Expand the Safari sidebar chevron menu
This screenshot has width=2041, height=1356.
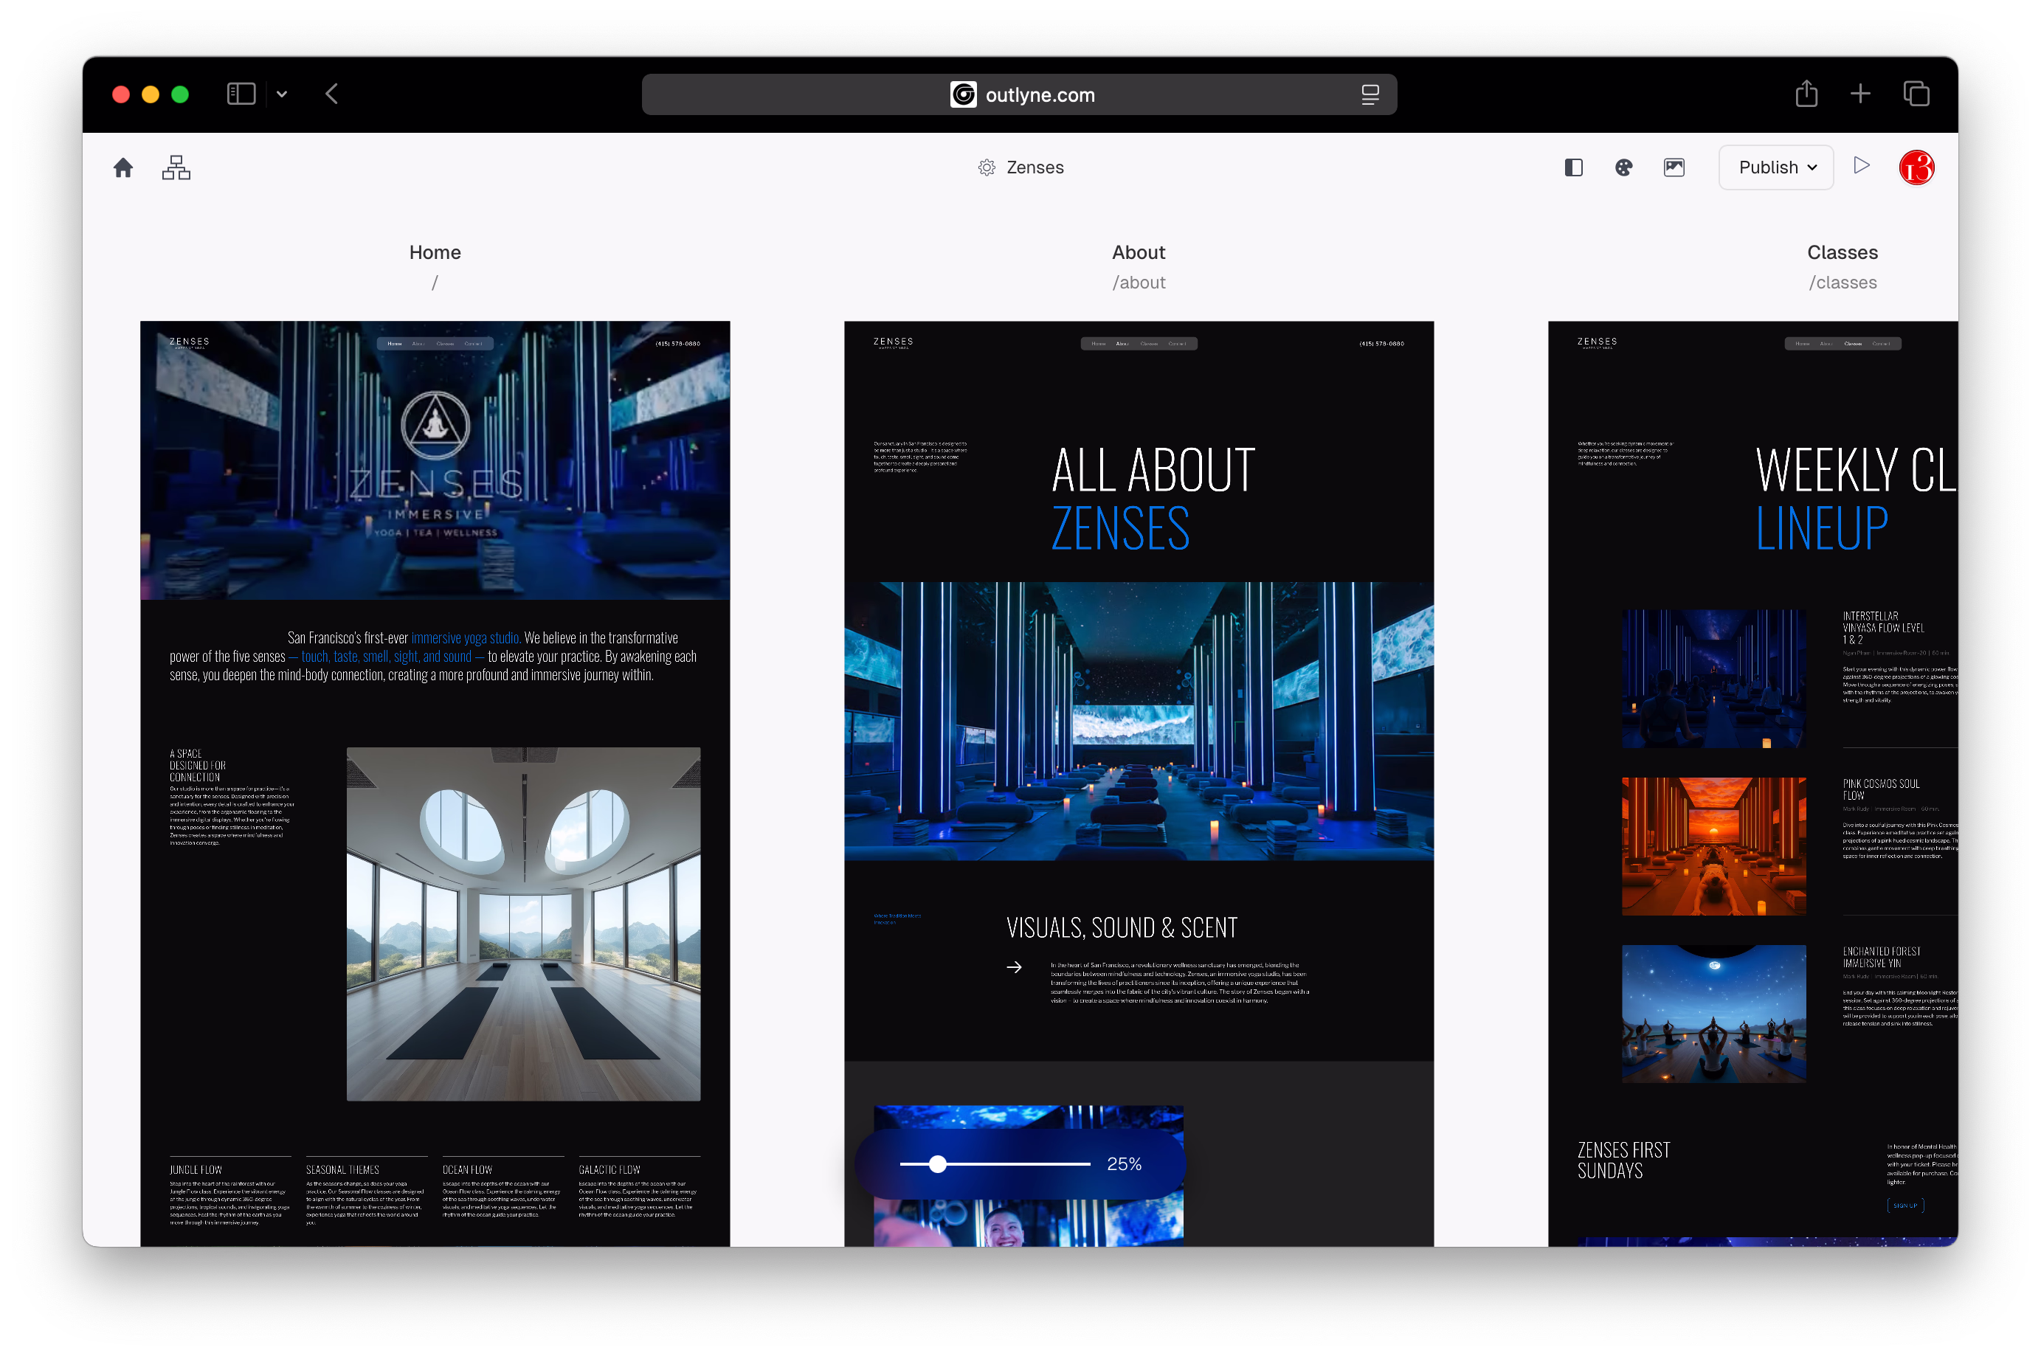(281, 94)
